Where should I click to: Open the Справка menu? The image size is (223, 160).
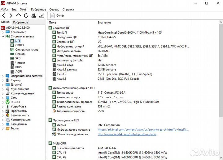(x=68, y=10)
